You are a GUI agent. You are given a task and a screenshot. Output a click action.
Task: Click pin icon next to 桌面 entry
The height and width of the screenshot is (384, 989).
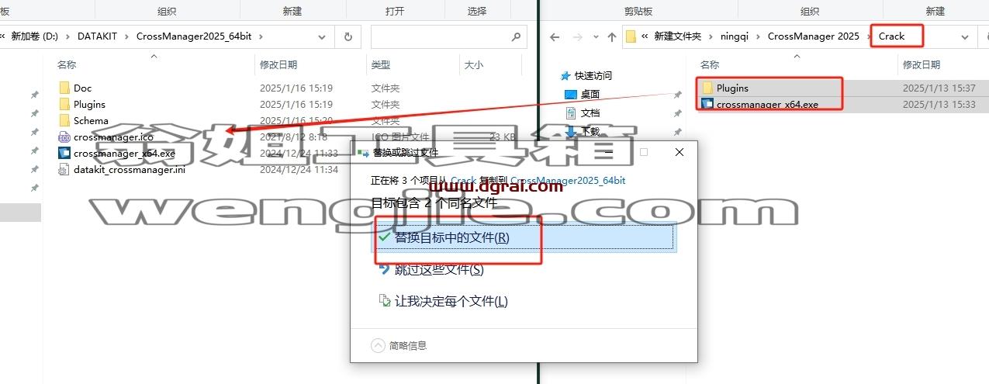pyautogui.click(x=677, y=95)
